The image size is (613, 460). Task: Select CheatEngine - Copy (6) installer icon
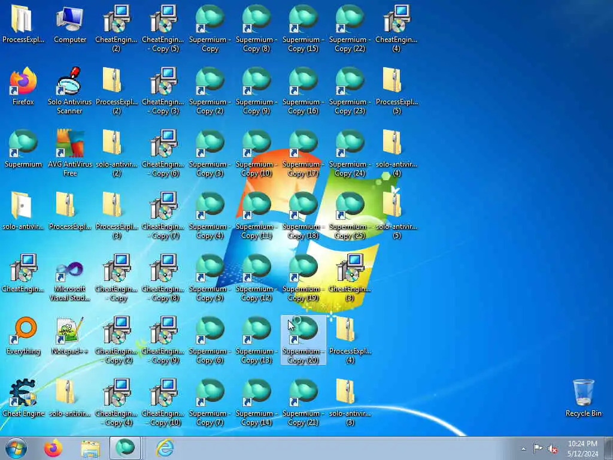pyautogui.click(x=163, y=153)
